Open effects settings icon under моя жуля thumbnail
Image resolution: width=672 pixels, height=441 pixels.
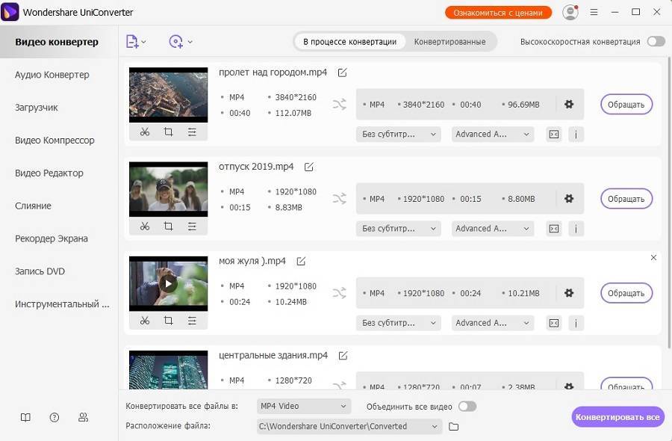(192, 321)
